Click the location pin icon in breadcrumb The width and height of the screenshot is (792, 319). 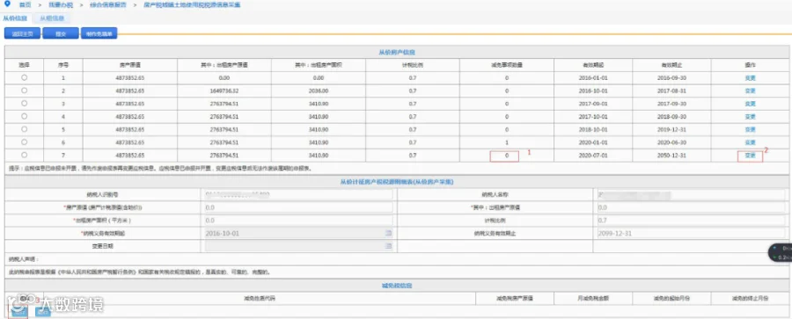coord(6,4)
